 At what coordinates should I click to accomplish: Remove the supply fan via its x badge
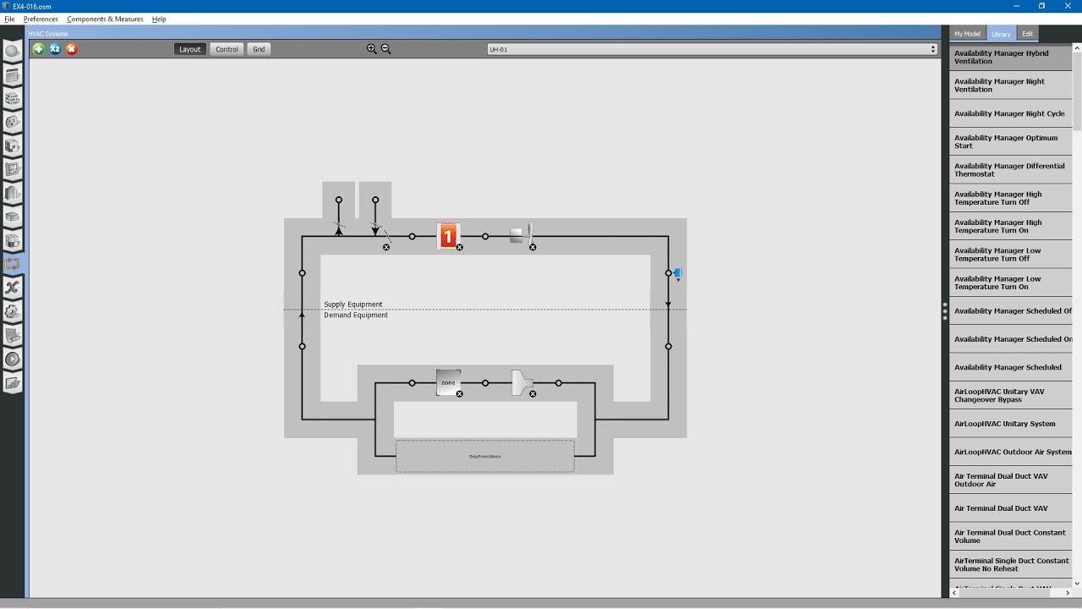533,247
